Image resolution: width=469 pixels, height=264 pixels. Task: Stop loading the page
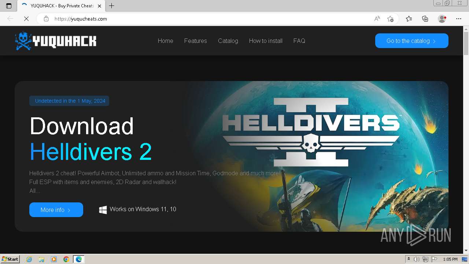tap(26, 19)
